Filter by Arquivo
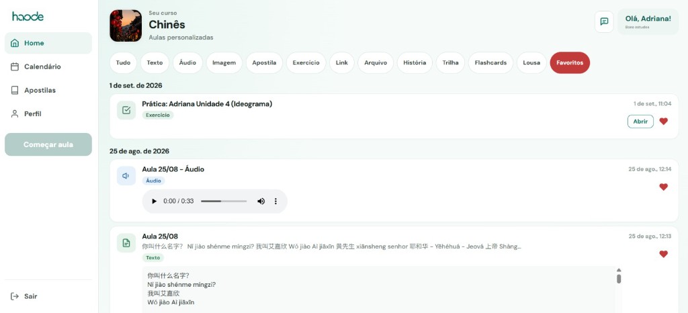Screen dimensions: 688x313 (376, 62)
